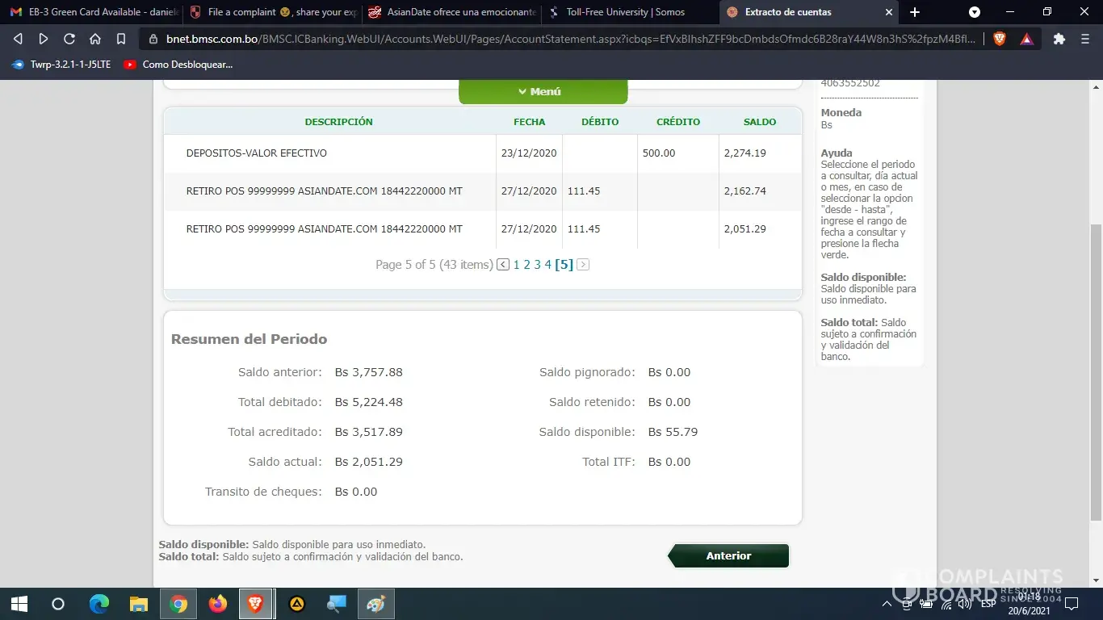Bookmark this page with bookmark icon
This screenshot has width=1103, height=620.
[121, 39]
